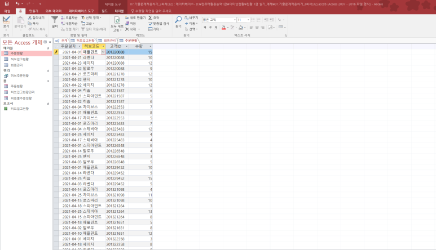This screenshot has height=250, width=436.
Task: Toggle underline text formatting
Action: [x=216, y=27]
